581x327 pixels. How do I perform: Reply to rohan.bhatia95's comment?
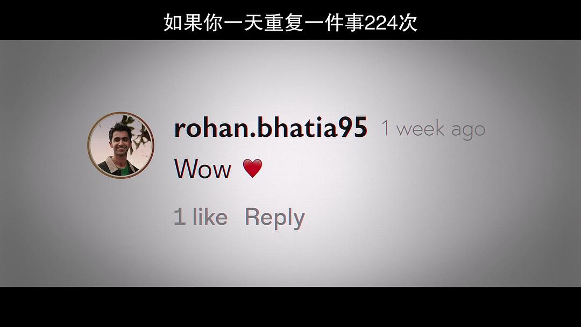274,218
